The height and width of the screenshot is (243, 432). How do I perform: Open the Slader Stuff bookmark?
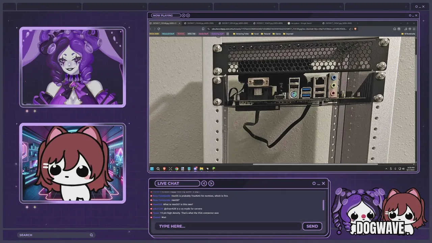tap(204, 34)
